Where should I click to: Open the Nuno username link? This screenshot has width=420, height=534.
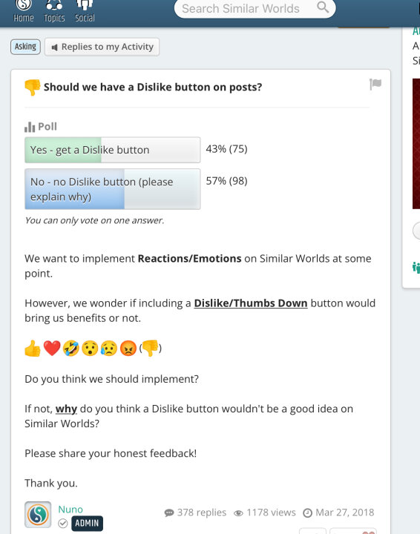point(70,509)
